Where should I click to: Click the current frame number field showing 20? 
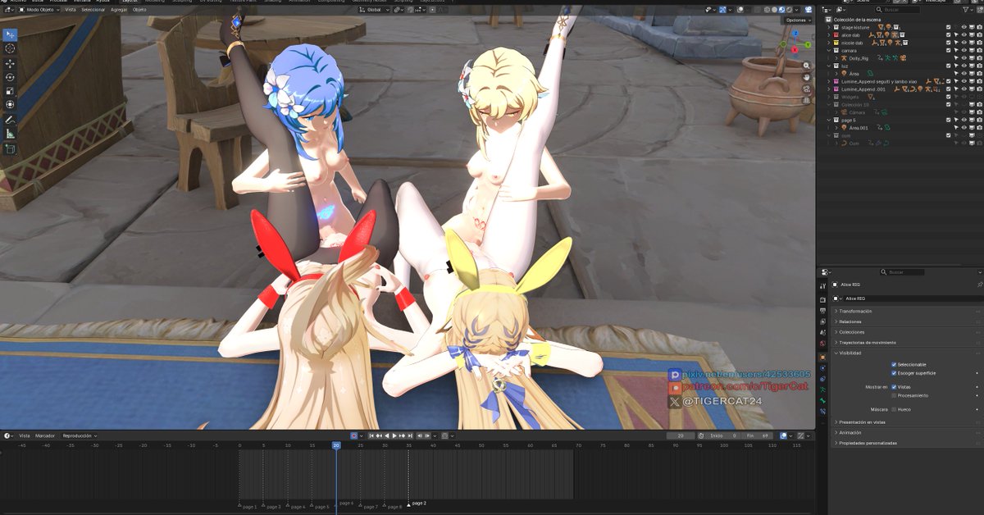(x=681, y=435)
